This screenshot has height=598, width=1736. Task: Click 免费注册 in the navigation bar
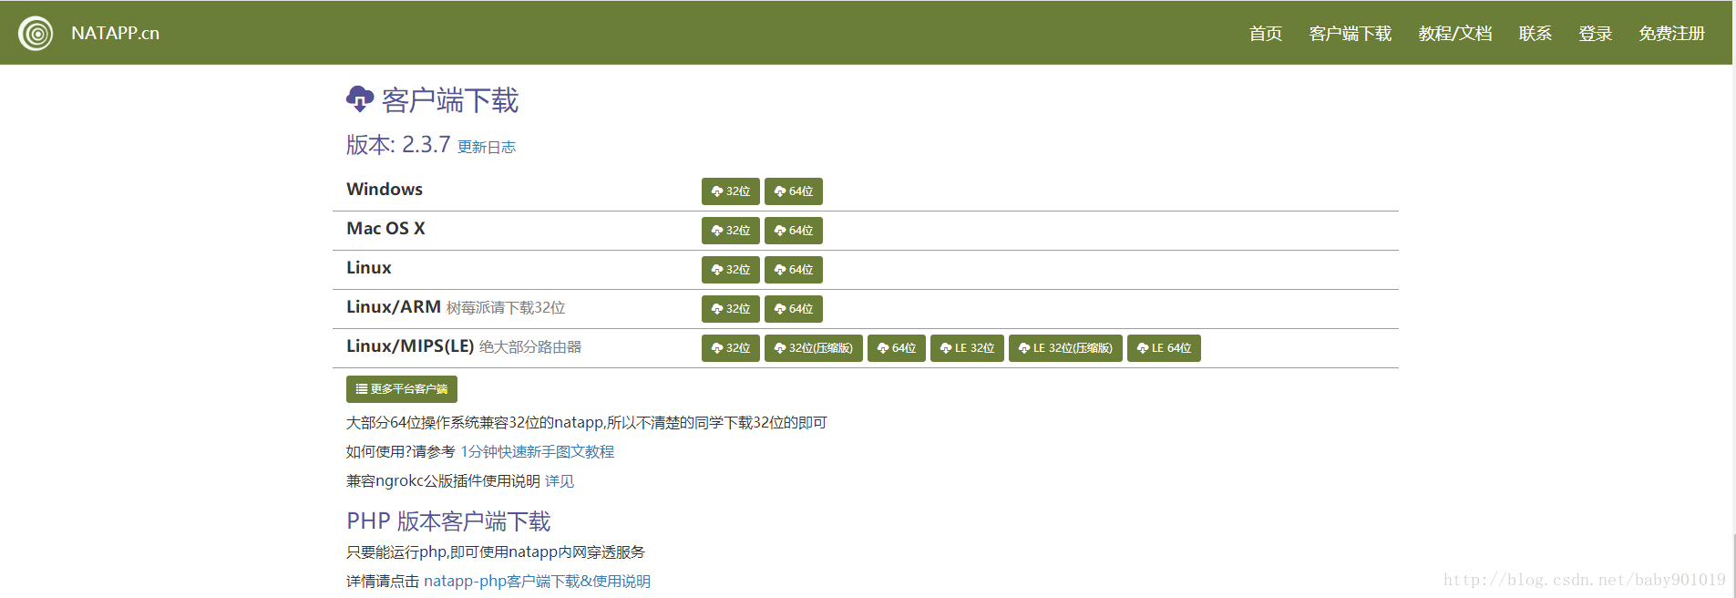tap(1671, 34)
